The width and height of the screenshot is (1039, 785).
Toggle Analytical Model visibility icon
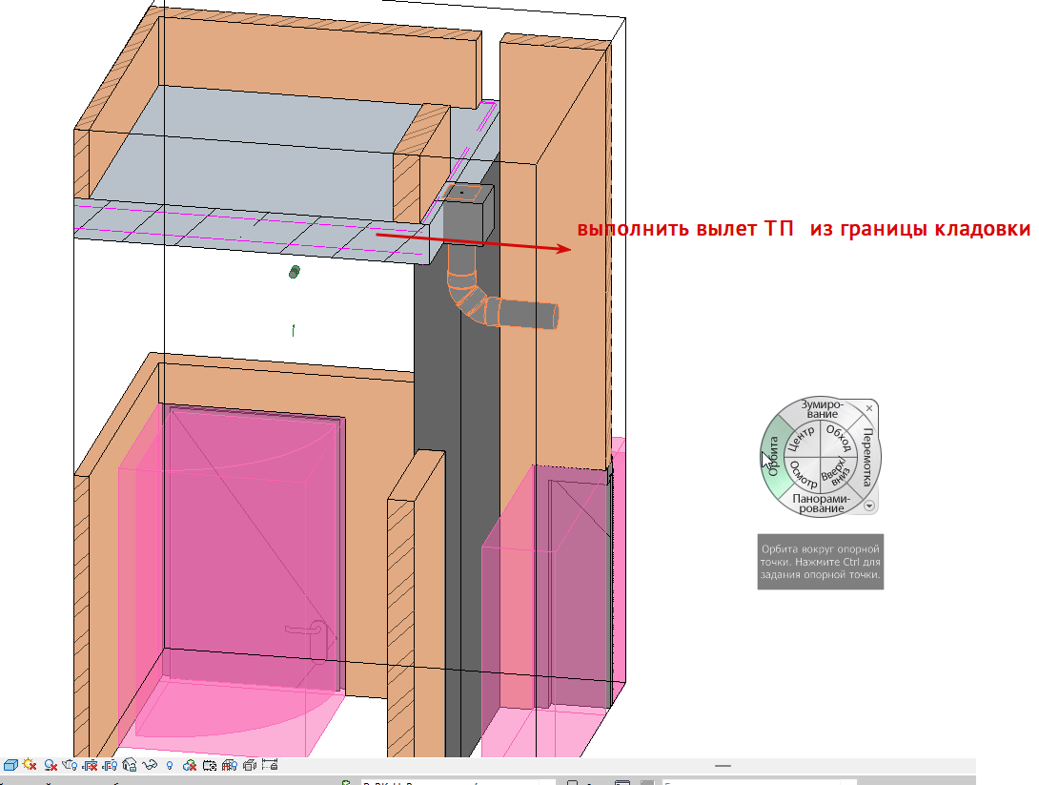[x=230, y=765]
